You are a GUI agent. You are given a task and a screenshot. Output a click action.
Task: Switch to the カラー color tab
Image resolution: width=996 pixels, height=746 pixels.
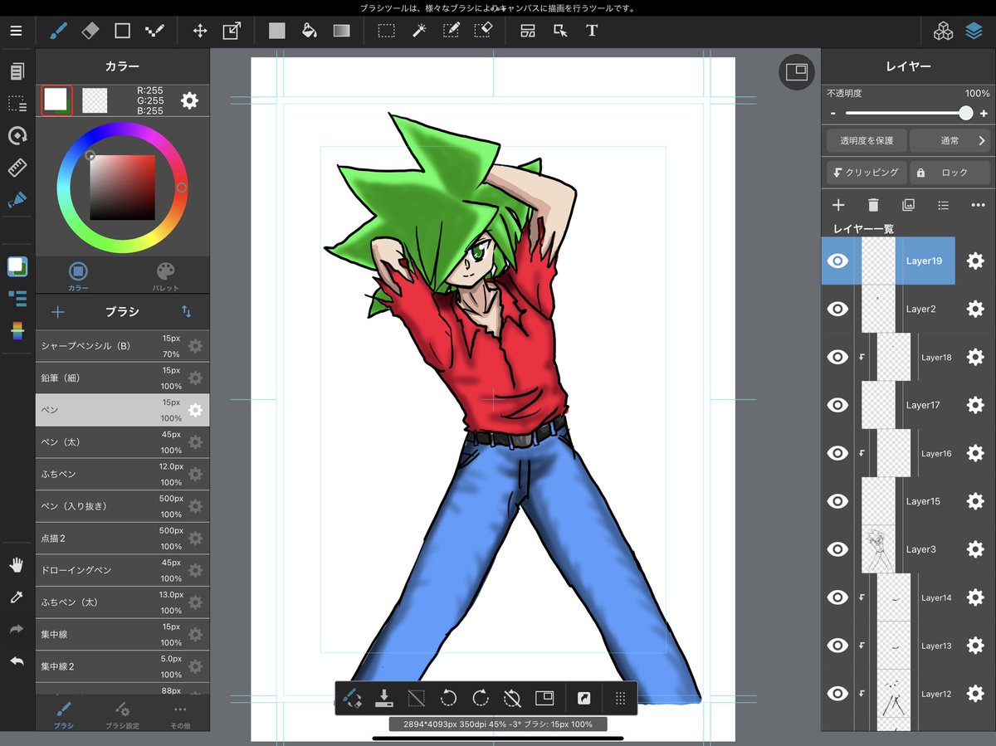[x=78, y=276]
